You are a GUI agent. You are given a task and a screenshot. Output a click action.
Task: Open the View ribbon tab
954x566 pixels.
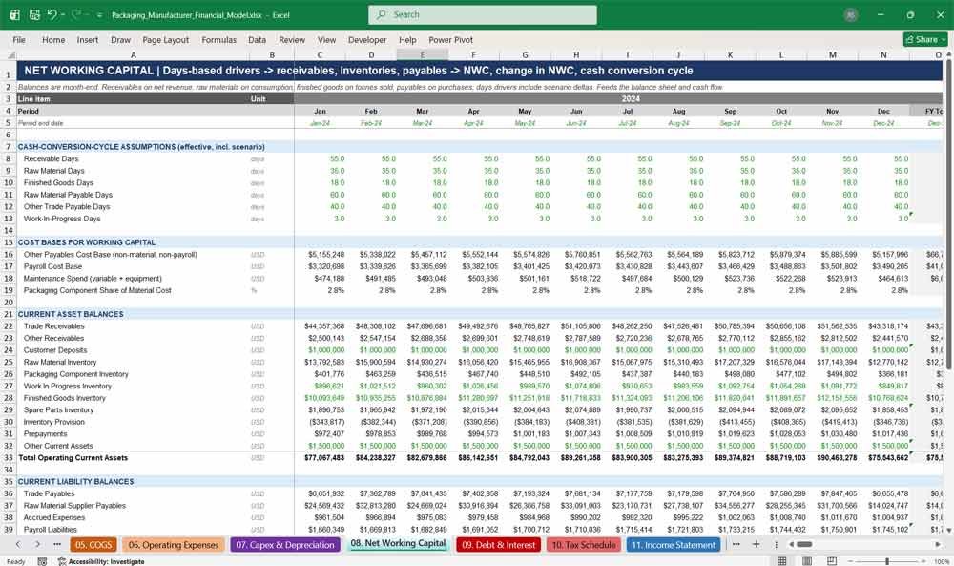pyautogui.click(x=326, y=39)
